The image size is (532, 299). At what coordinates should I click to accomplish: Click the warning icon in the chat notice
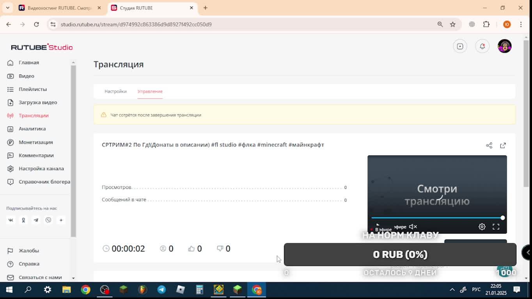point(104,115)
